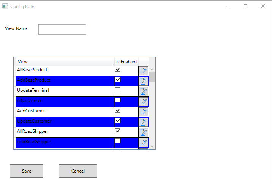Open edit icon in UpdateCustomer row
272x184 pixels.
click(144, 122)
